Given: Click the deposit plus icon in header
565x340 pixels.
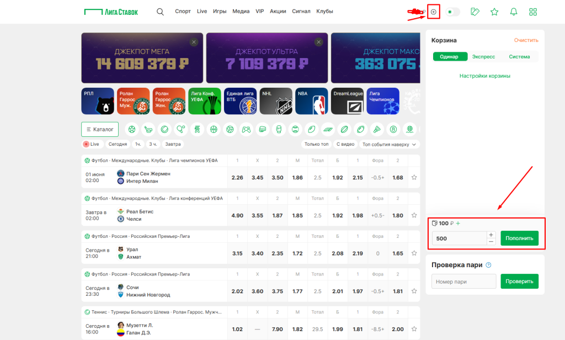Looking at the screenshot, I should 434,12.
